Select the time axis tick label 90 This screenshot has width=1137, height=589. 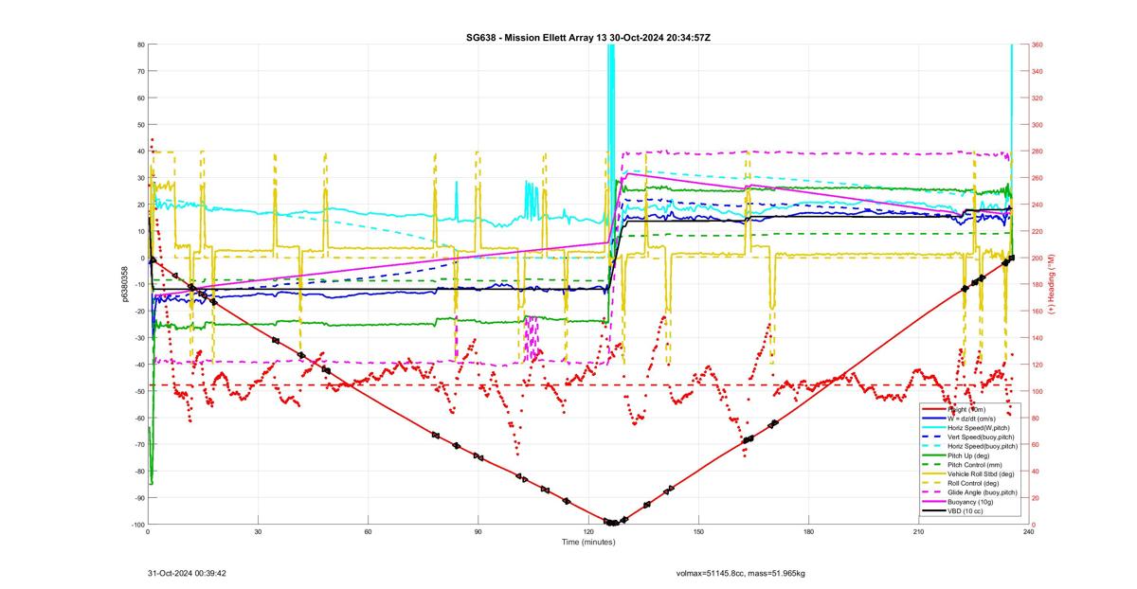tap(478, 532)
